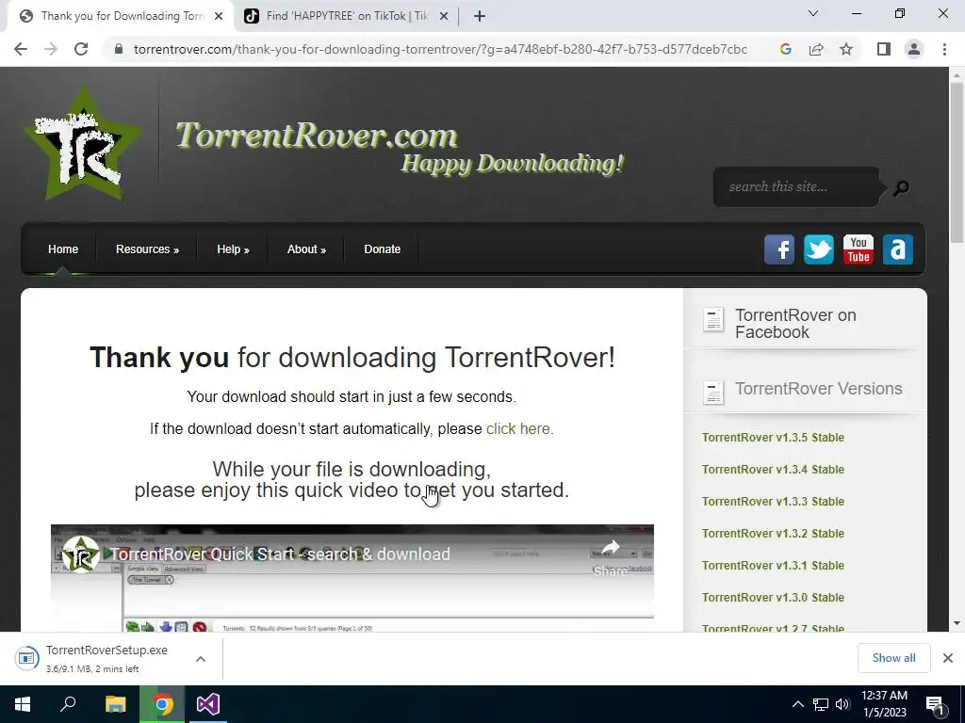Click the Chrome taskbar icon
Image resolution: width=965 pixels, height=723 pixels.
pos(162,704)
